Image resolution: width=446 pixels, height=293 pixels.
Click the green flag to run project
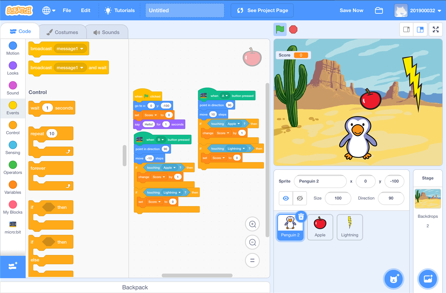280,30
